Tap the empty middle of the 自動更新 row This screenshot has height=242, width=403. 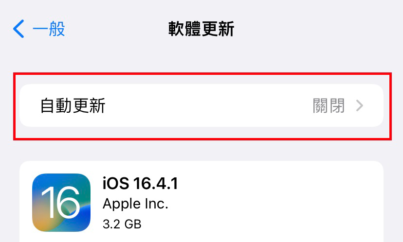[x=204, y=105]
